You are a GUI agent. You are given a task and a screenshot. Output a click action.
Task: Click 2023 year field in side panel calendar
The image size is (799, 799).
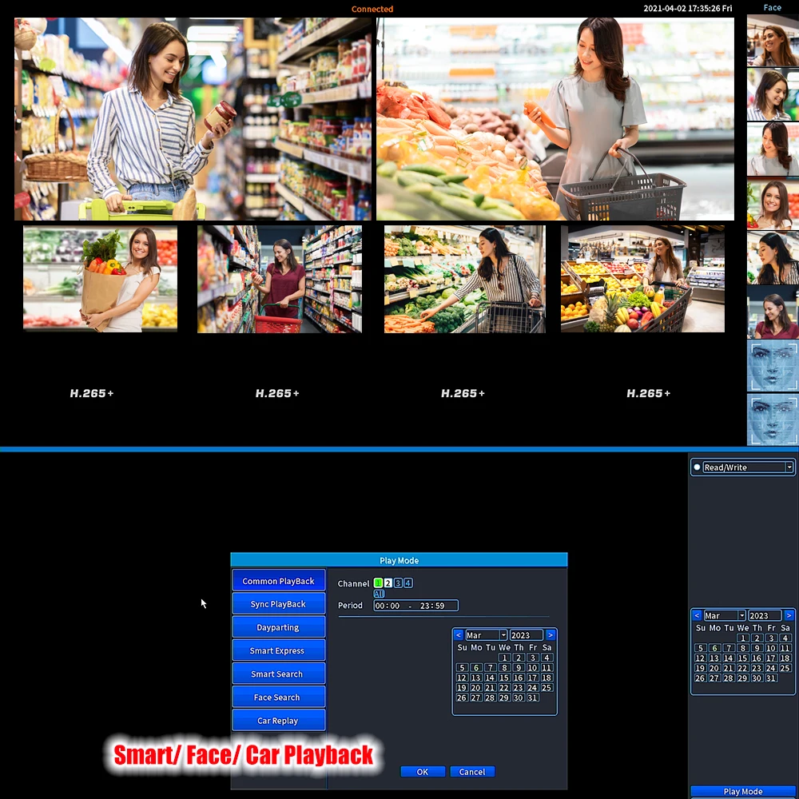click(x=765, y=615)
